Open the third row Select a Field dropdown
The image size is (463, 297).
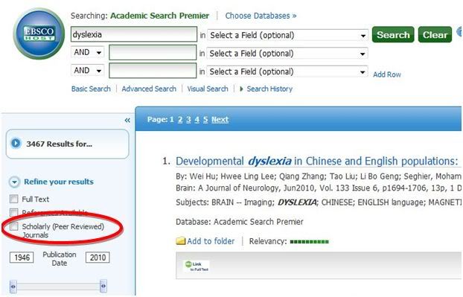click(x=287, y=71)
